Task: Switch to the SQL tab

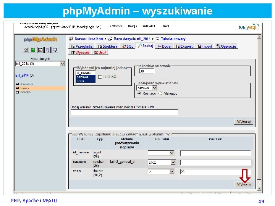Action: coord(128,47)
